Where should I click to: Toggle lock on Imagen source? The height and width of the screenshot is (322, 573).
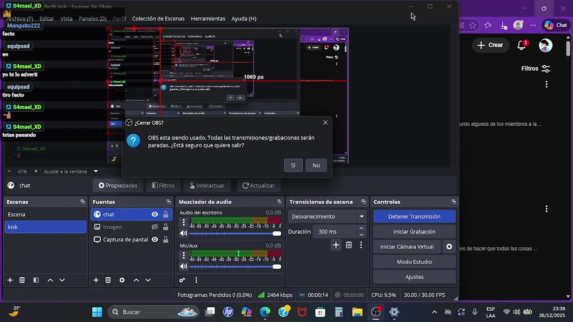point(166,227)
